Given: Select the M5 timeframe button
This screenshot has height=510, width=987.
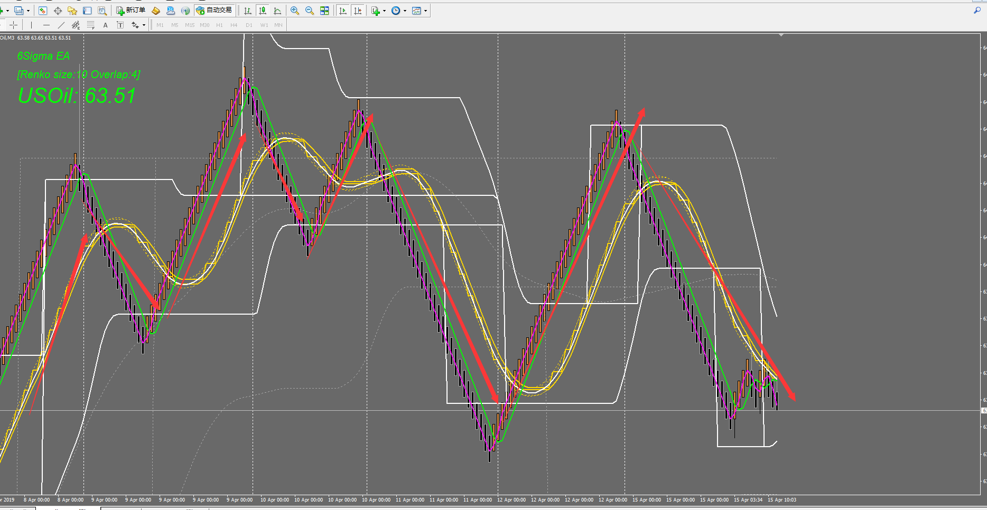Looking at the screenshot, I should [x=175, y=25].
